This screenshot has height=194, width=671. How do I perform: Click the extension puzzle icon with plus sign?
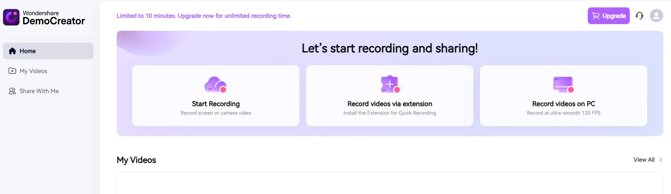pyautogui.click(x=390, y=85)
